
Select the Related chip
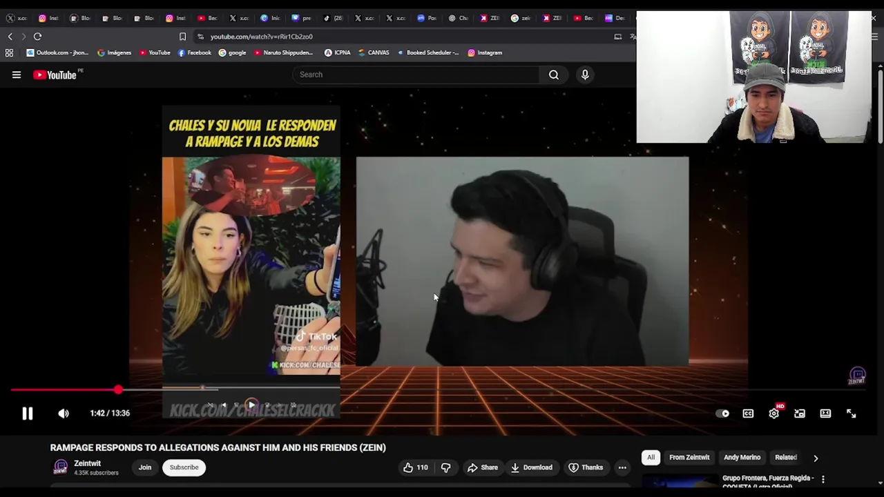pos(785,457)
